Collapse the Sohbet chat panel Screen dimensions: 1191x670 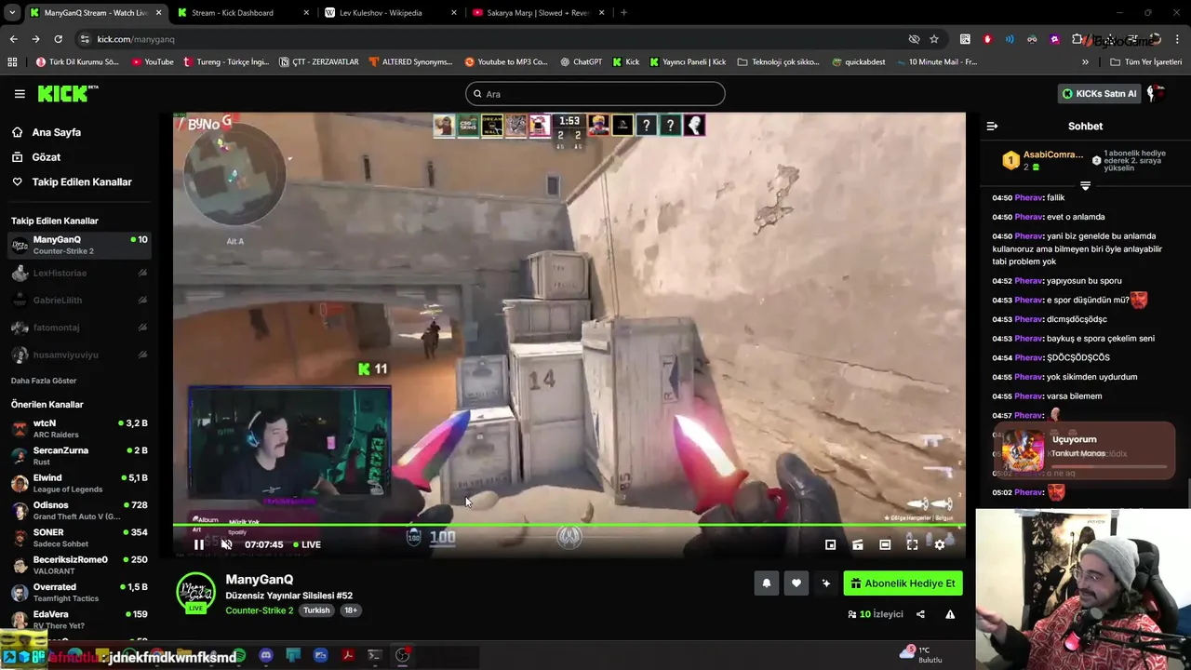pyautogui.click(x=992, y=126)
